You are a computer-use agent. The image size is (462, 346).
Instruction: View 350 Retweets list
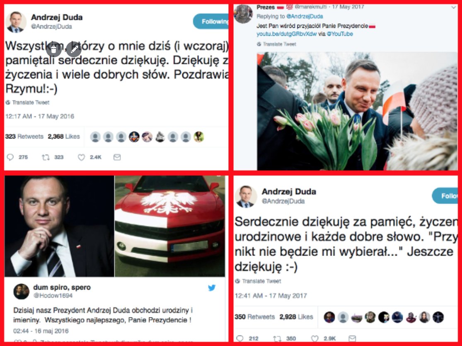[x=255, y=317]
